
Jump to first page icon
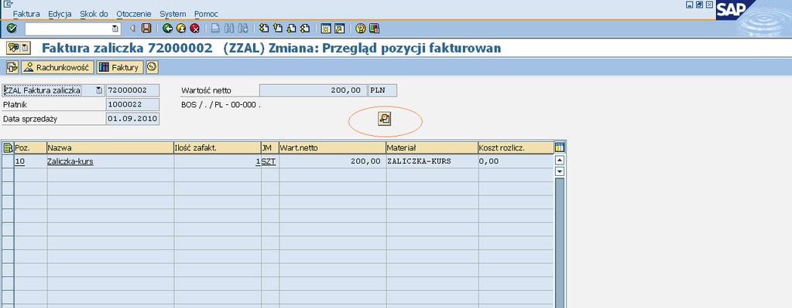[264, 29]
